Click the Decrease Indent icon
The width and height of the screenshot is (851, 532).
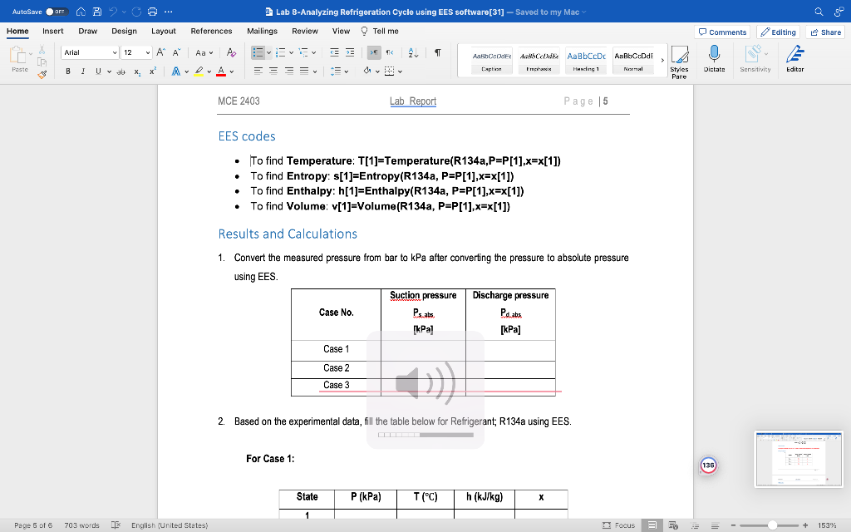(334, 52)
